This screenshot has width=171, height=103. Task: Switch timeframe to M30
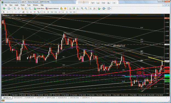tap(56, 12)
